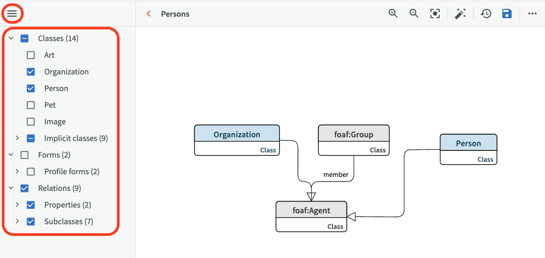Click the history revert icon
Image resolution: width=545 pixels, height=258 pixels.
pos(486,14)
